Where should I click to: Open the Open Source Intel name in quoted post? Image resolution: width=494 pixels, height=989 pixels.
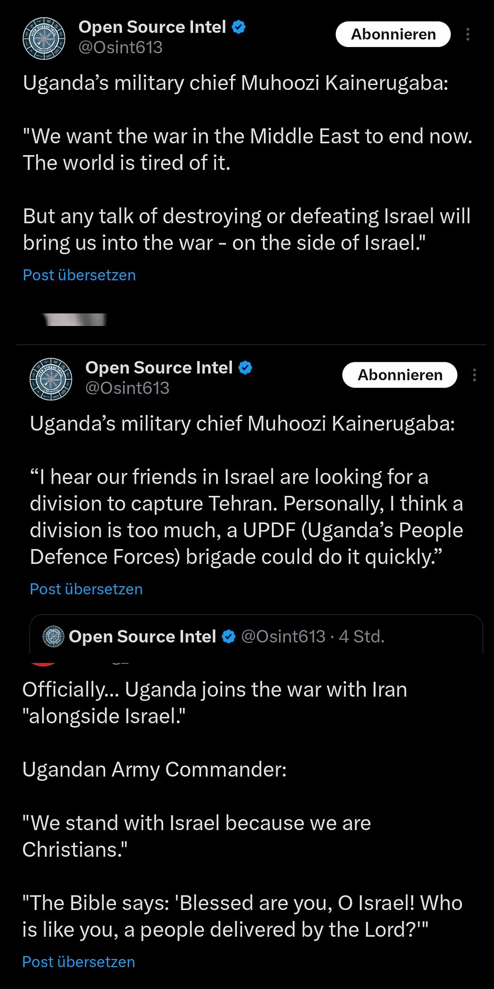(142, 636)
